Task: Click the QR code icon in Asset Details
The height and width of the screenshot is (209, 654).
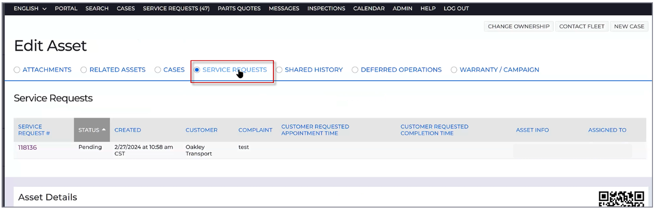Action: coord(622,199)
